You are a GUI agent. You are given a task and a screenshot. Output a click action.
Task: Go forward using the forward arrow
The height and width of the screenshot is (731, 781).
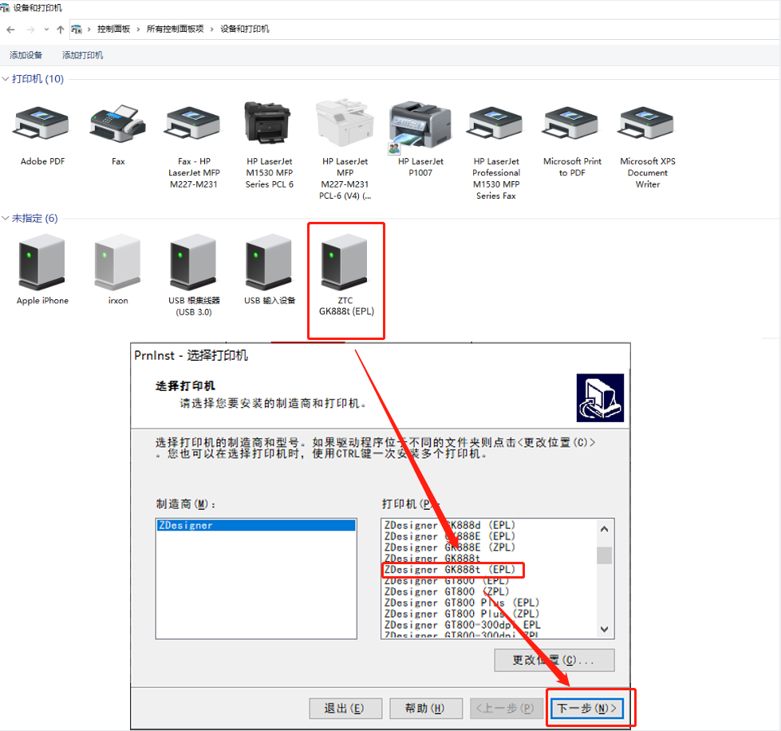(31, 30)
